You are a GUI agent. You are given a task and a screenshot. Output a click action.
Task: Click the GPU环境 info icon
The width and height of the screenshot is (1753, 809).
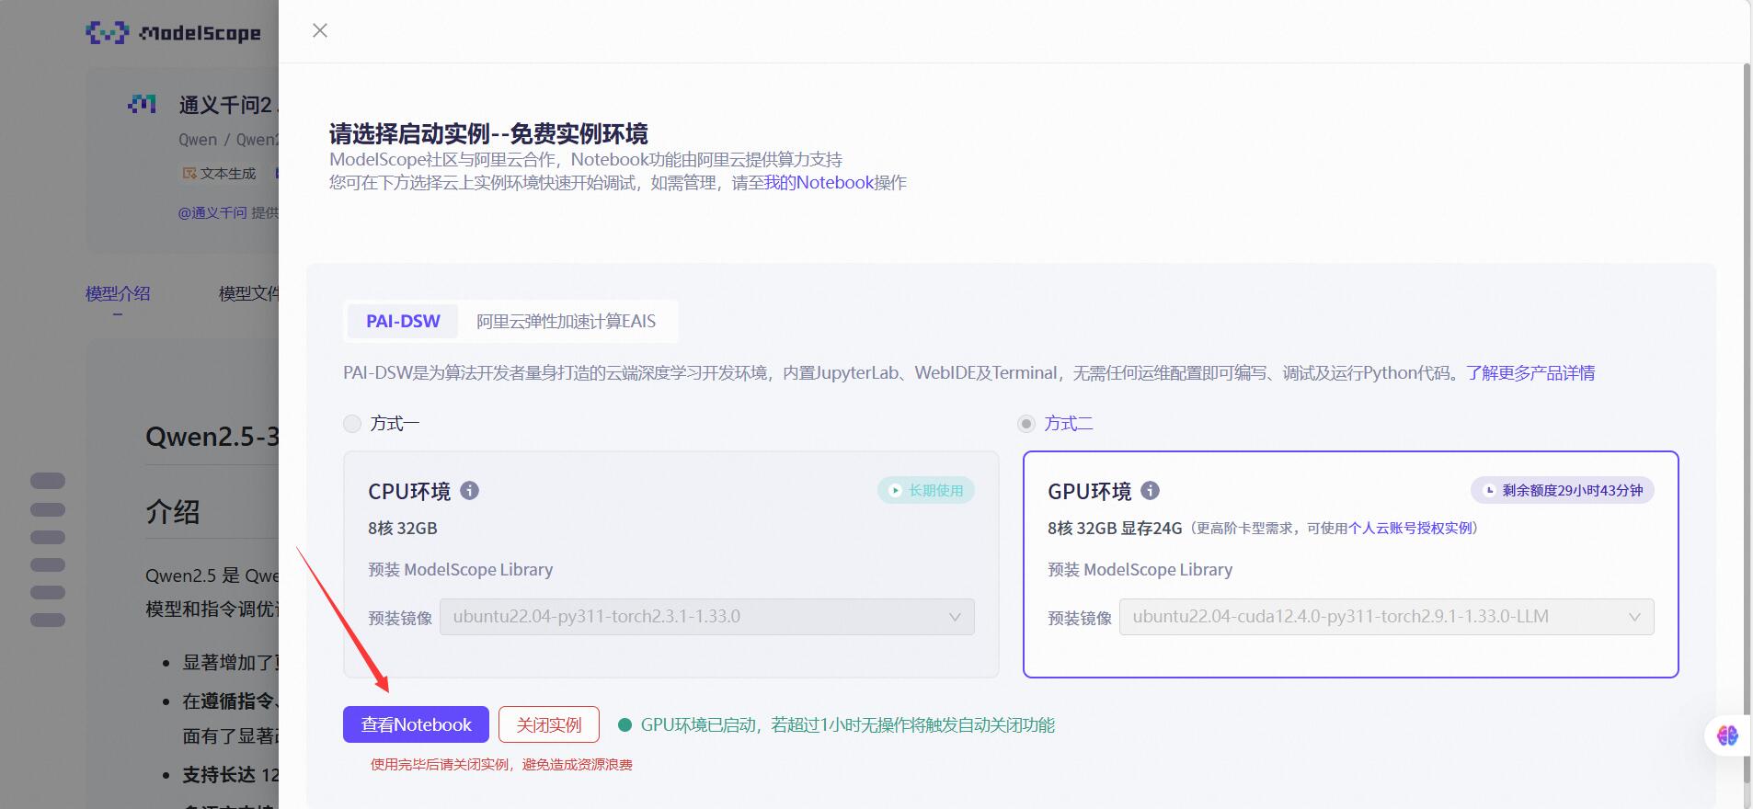(x=1150, y=490)
